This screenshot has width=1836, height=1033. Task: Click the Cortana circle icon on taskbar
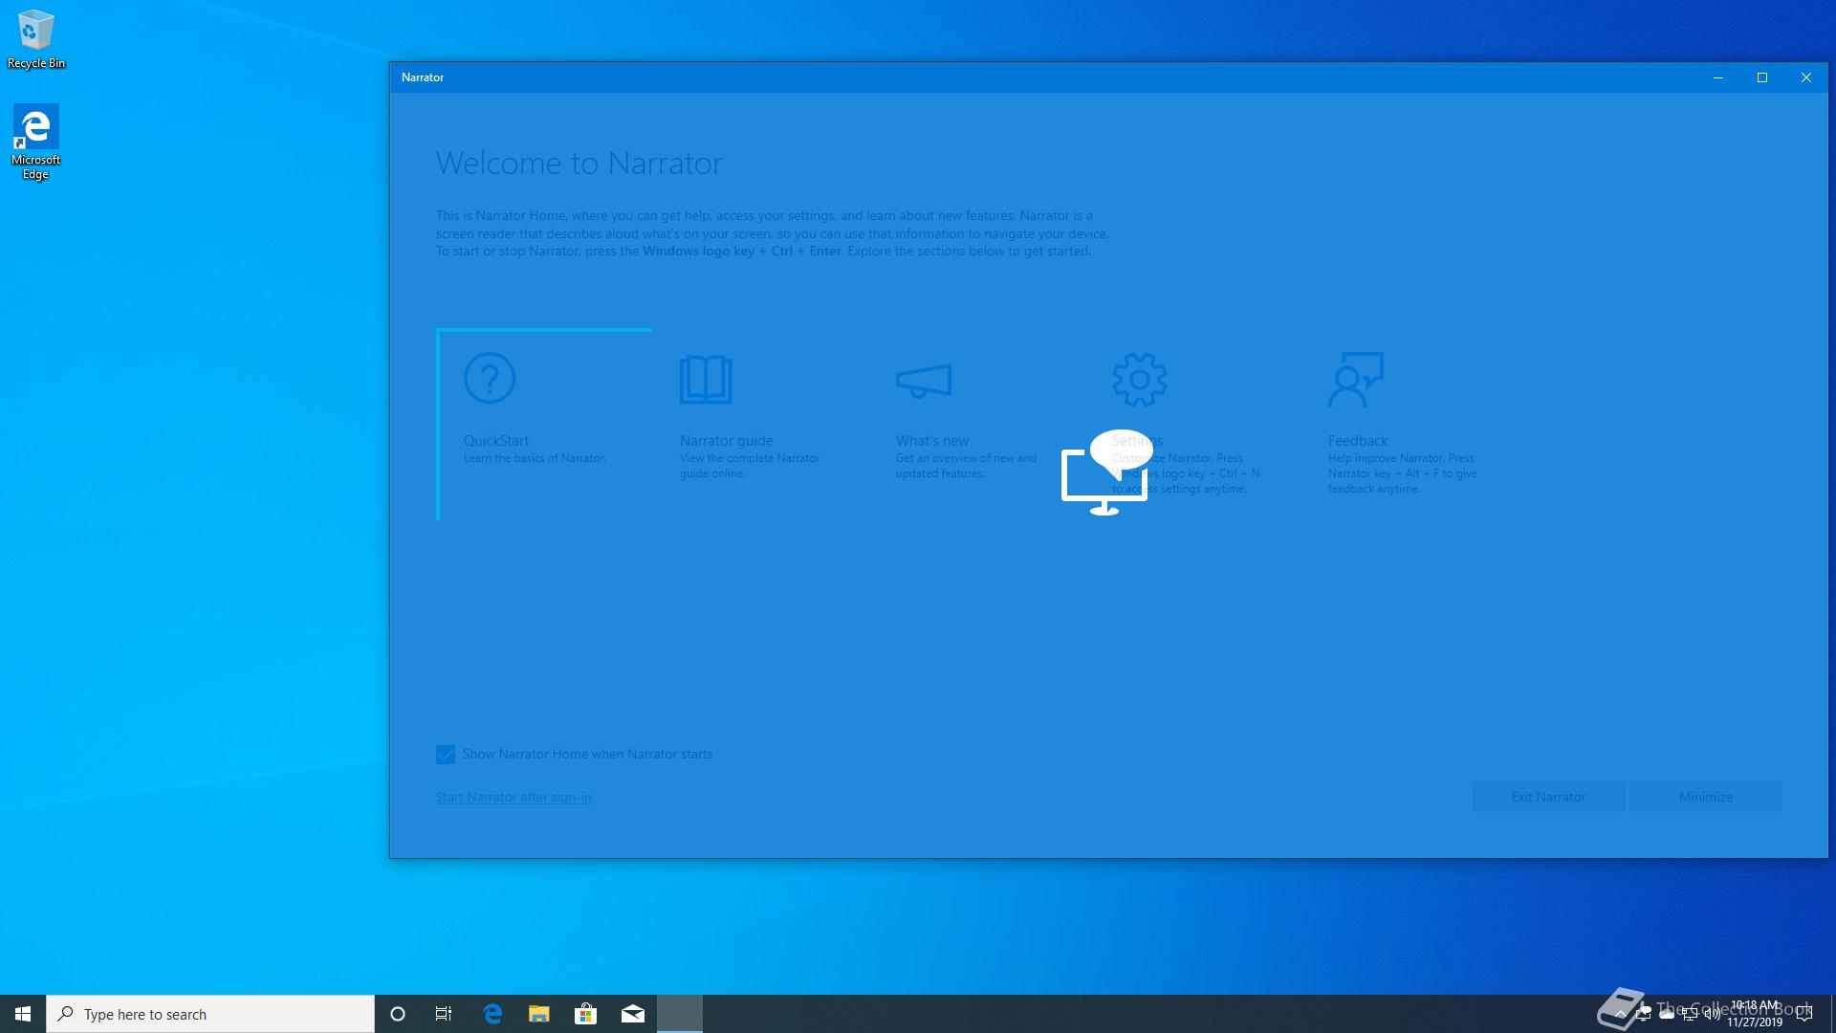[398, 1014]
